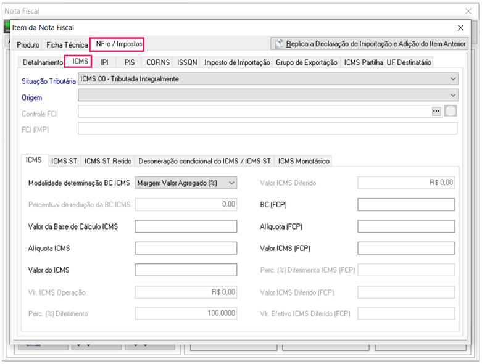Screen dimensions: 482x364
Task: Click the BC (FCP) input field
Action: [x=405, y=205]
